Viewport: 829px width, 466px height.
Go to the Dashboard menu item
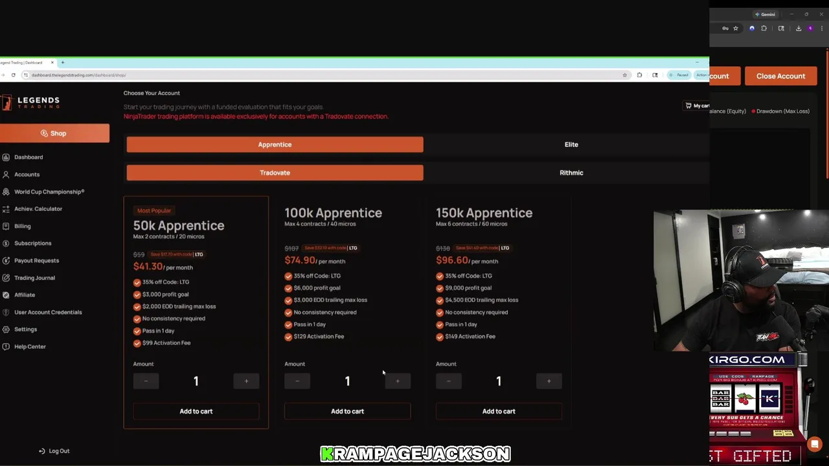tap(28, 157)
